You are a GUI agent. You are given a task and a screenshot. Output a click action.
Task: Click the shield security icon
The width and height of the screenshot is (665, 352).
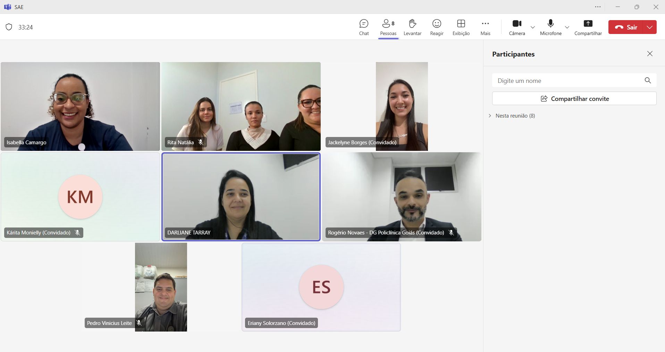pyautogui.click(x=9, y=27)
